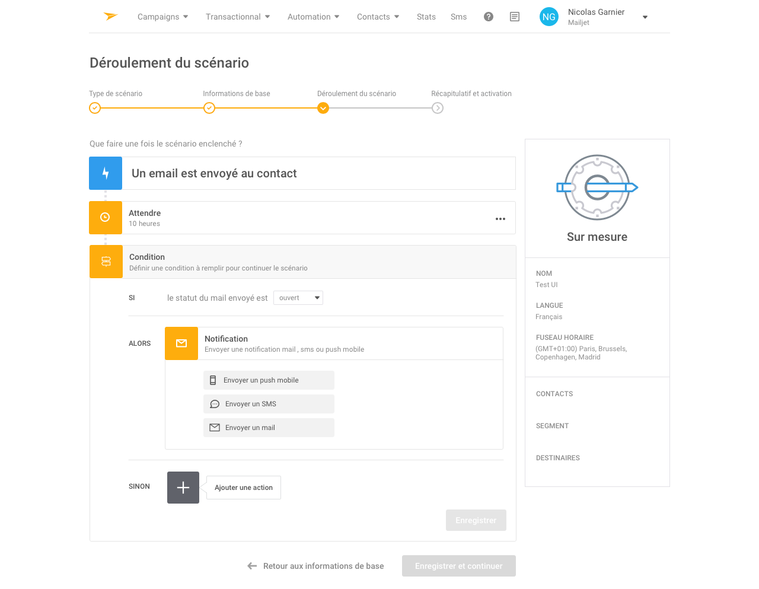Open the mail status dropdown showing ouvert
Image resolution: width=759 pixels, height=589 pixels.
point(298,298)
